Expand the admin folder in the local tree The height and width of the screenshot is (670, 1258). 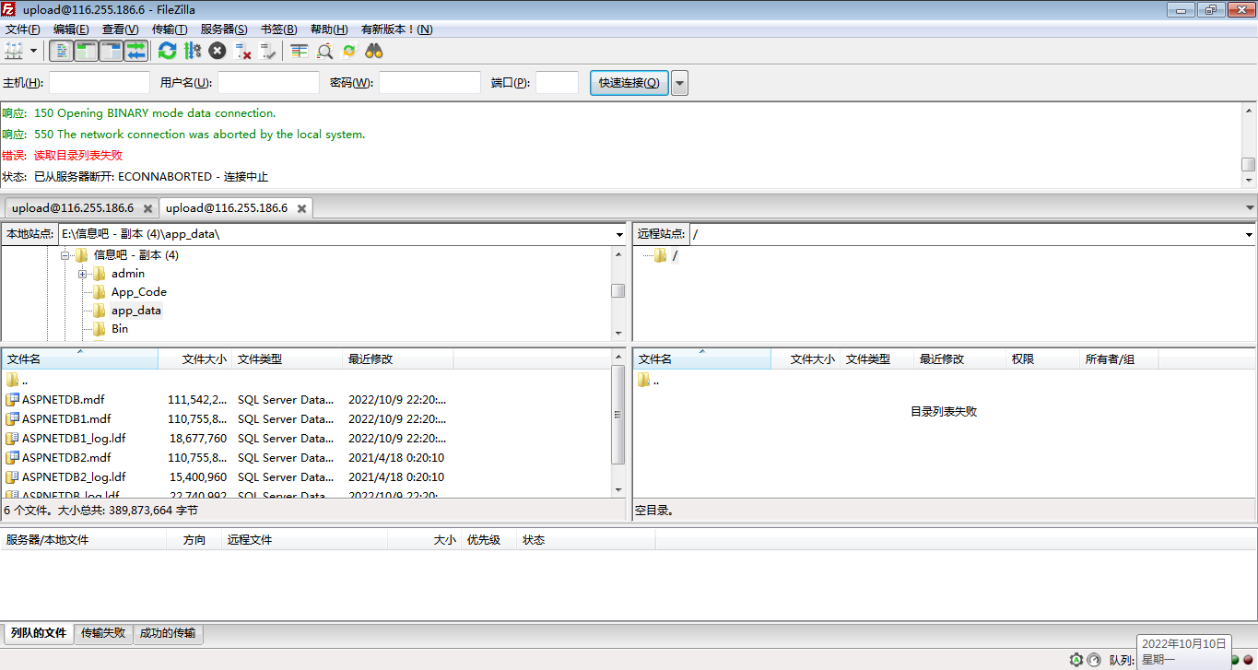83,274
